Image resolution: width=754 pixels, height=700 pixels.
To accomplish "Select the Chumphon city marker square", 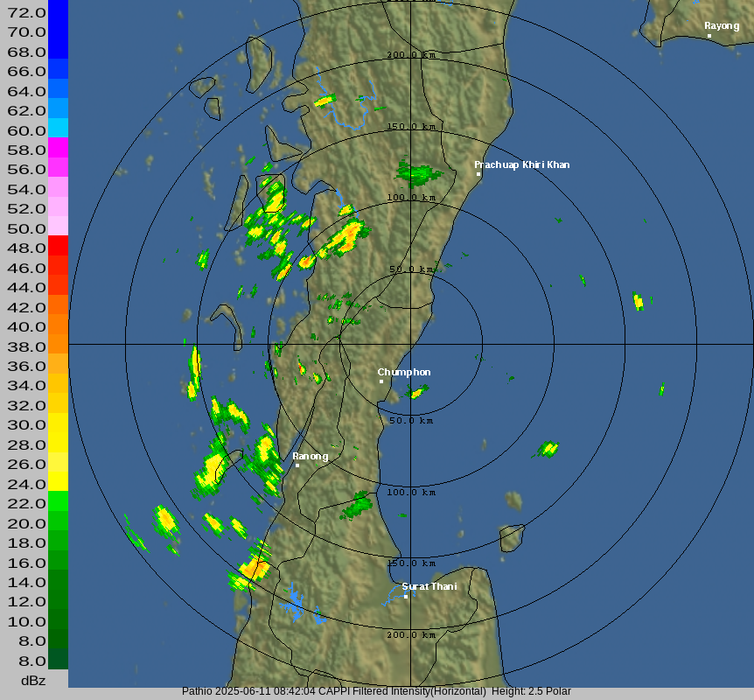I will (x=381, y=381).
